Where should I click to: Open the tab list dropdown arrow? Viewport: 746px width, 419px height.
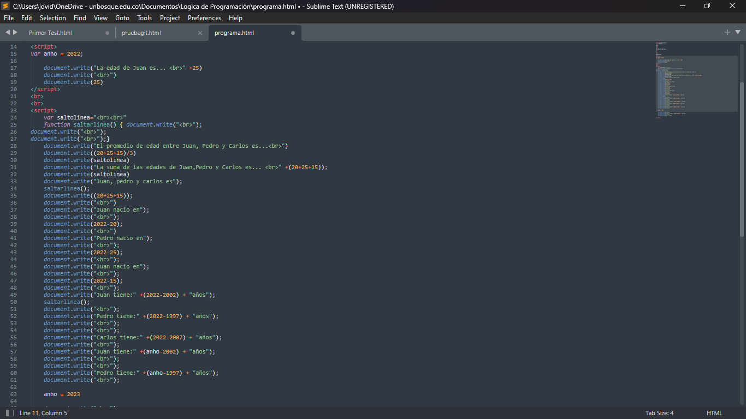pos(738,32)
